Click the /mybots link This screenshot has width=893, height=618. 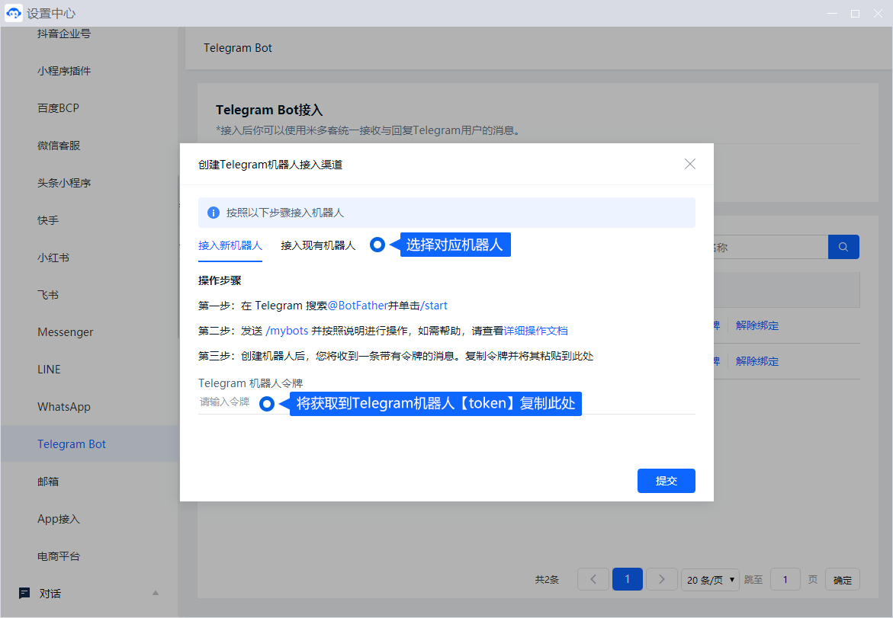(x=287, y=331)
